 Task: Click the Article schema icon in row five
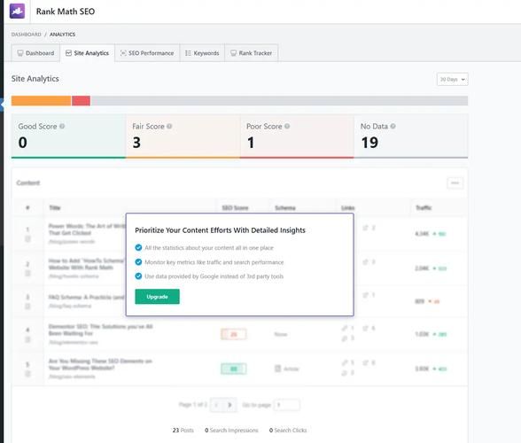(x=278, y=369)
